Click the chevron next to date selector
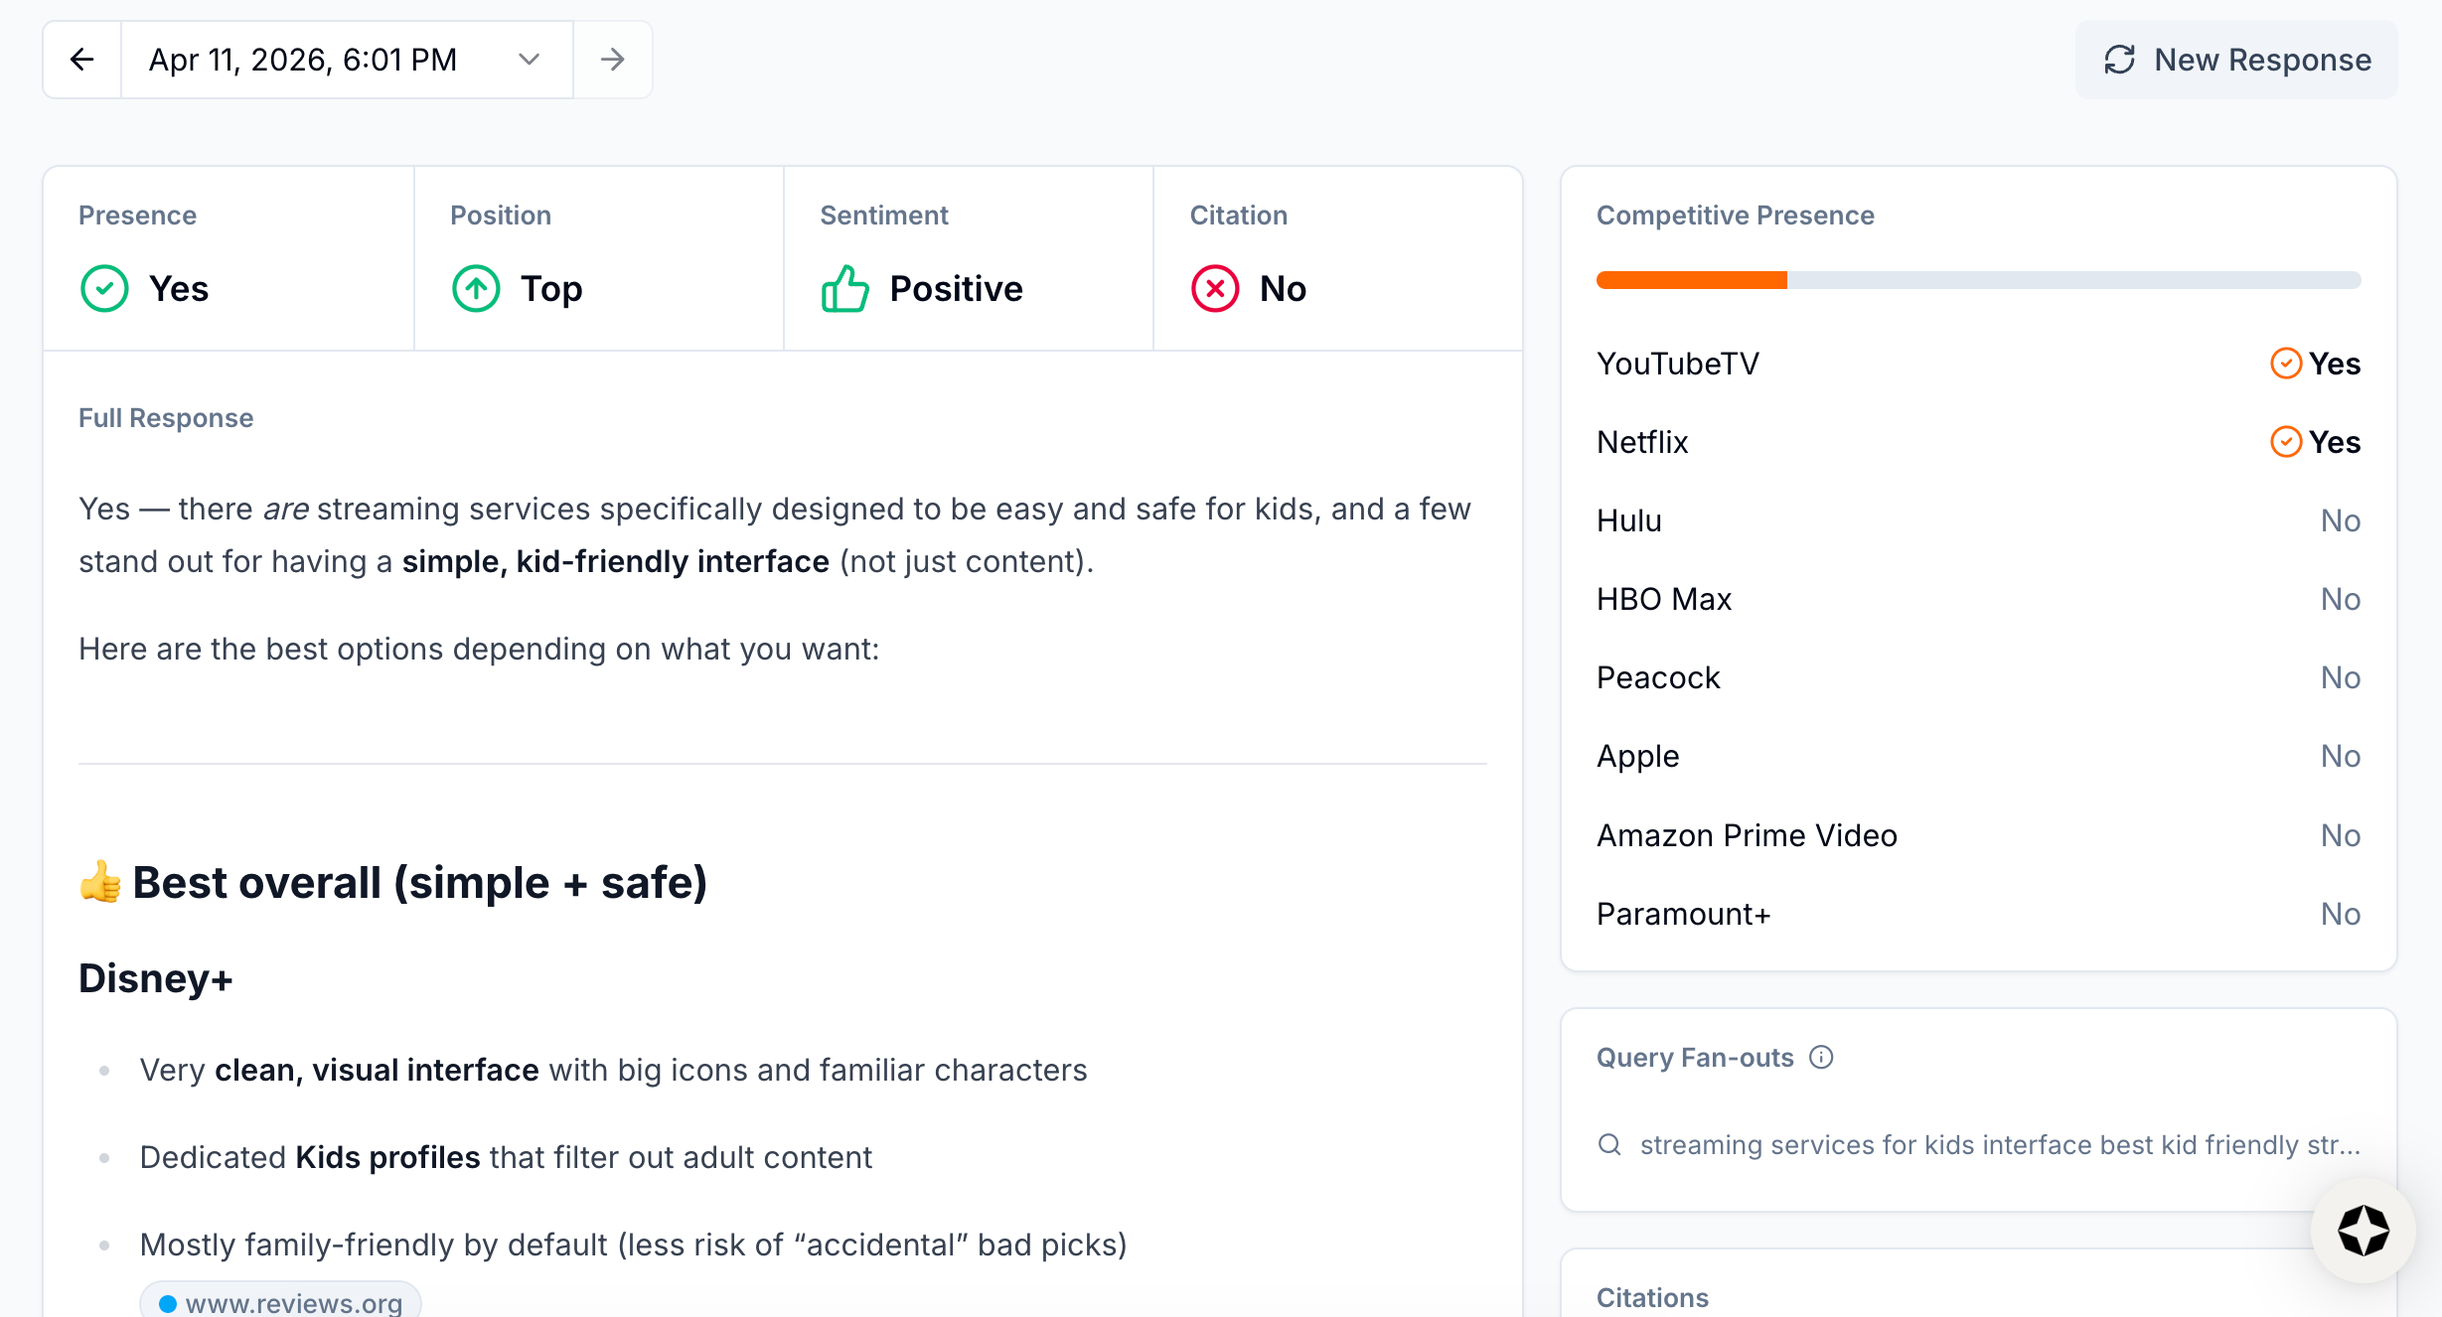Viewport: 2442px width, 1317px height. (530, 60)
